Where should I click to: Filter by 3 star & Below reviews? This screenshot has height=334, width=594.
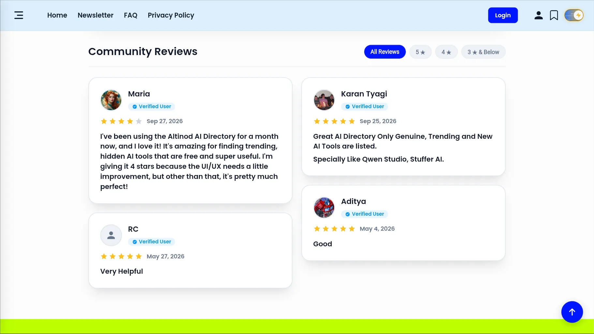point(483,52)
